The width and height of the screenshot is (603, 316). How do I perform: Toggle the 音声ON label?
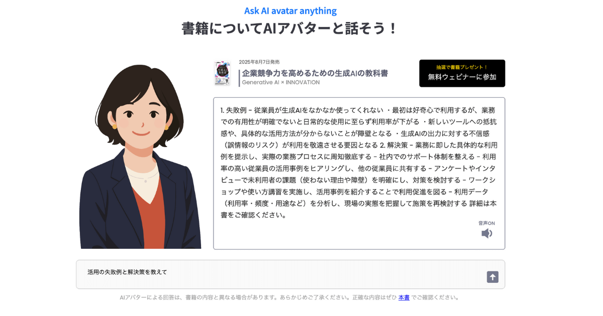[486, 223]
